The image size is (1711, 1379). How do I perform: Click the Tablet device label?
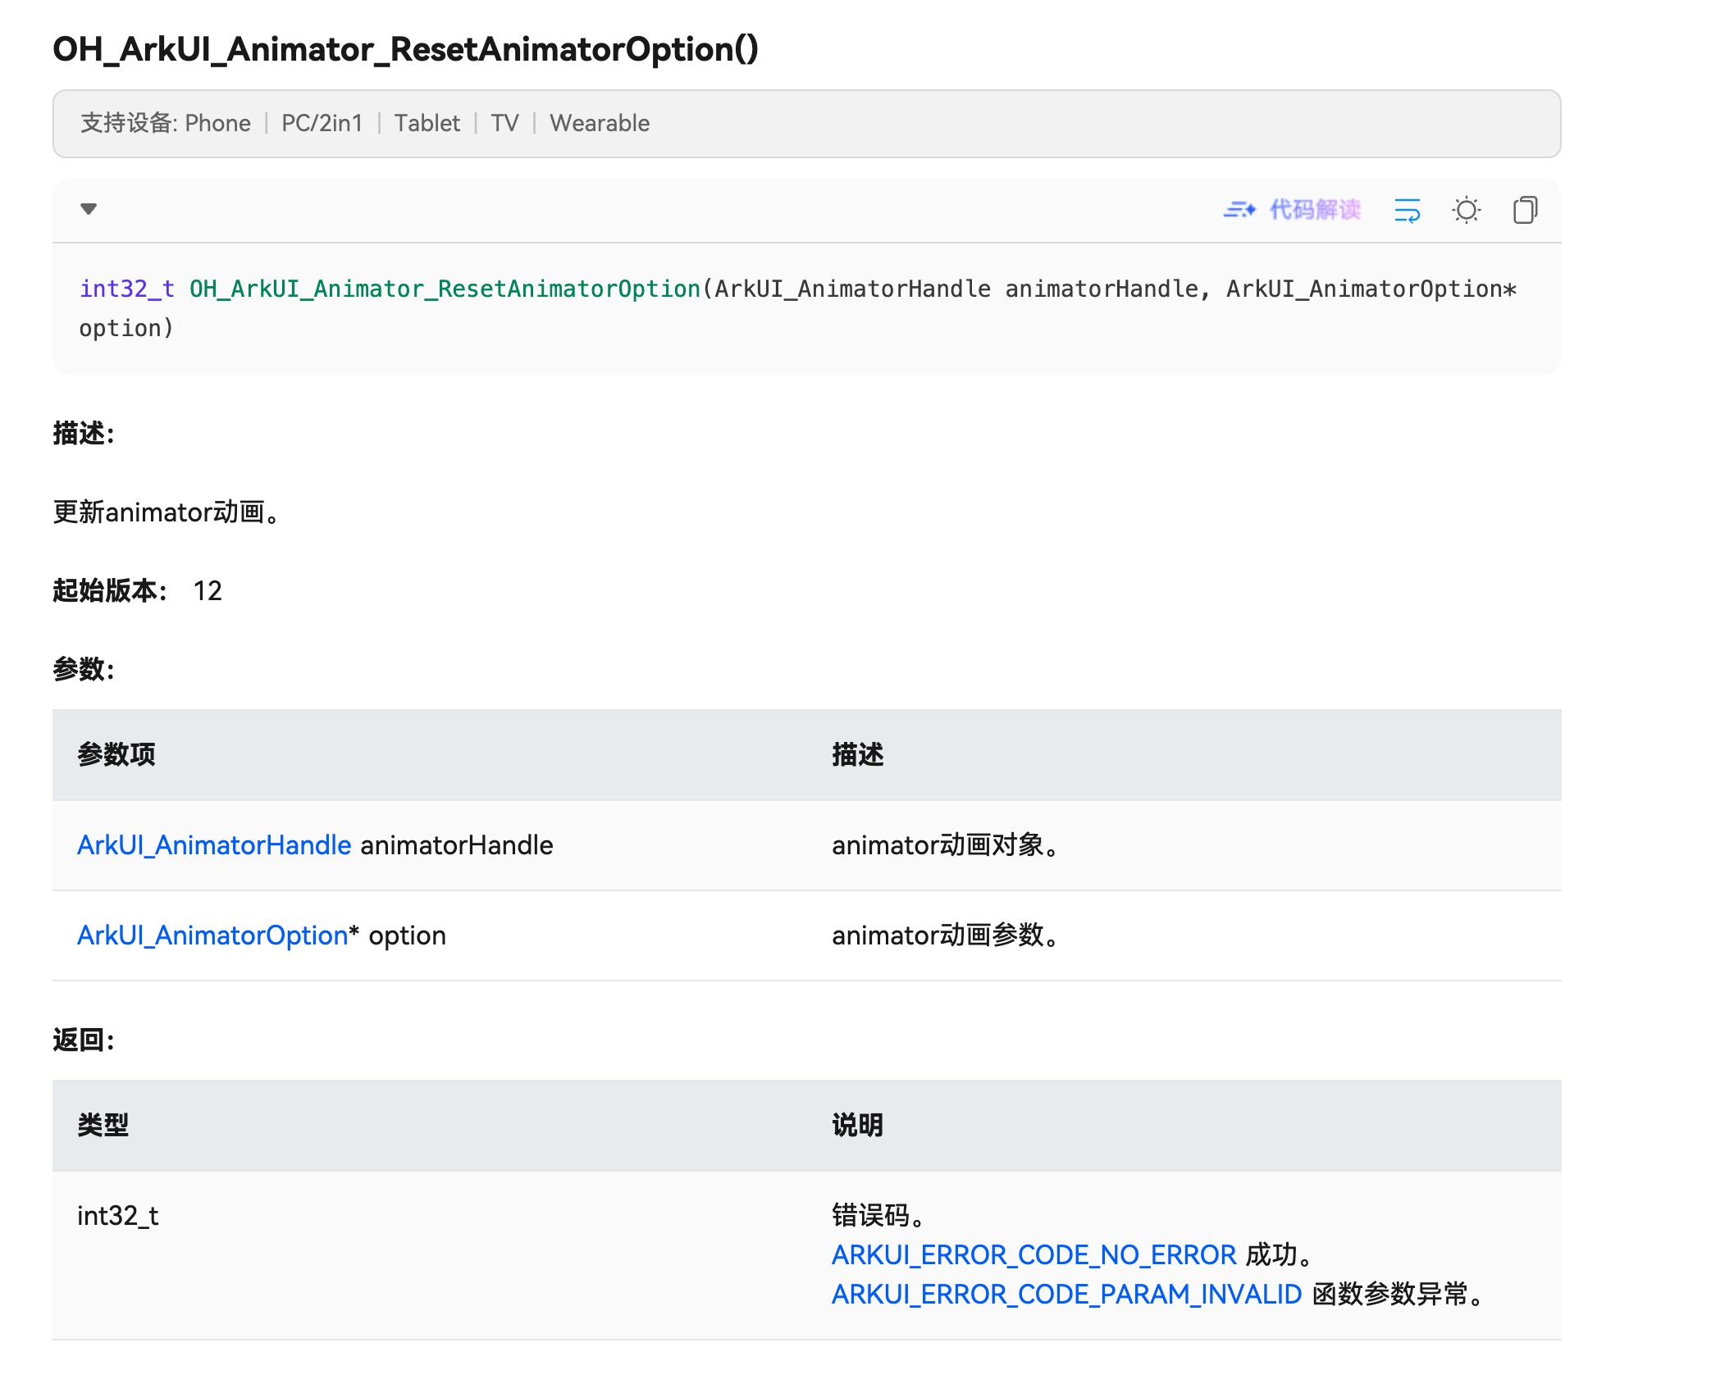(x=427, y=124)
